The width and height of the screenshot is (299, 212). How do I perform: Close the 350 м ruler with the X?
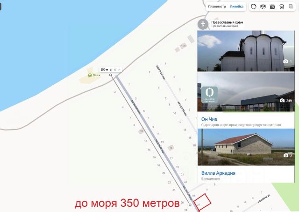click(115, 70)
